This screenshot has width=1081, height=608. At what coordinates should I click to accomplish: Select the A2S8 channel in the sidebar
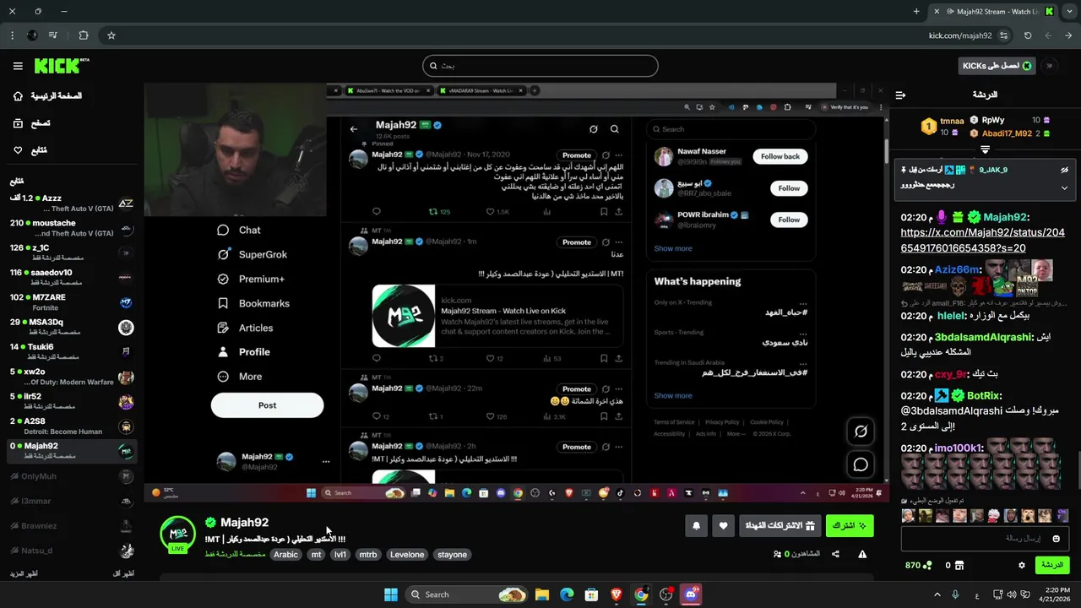tap(72, 426)
